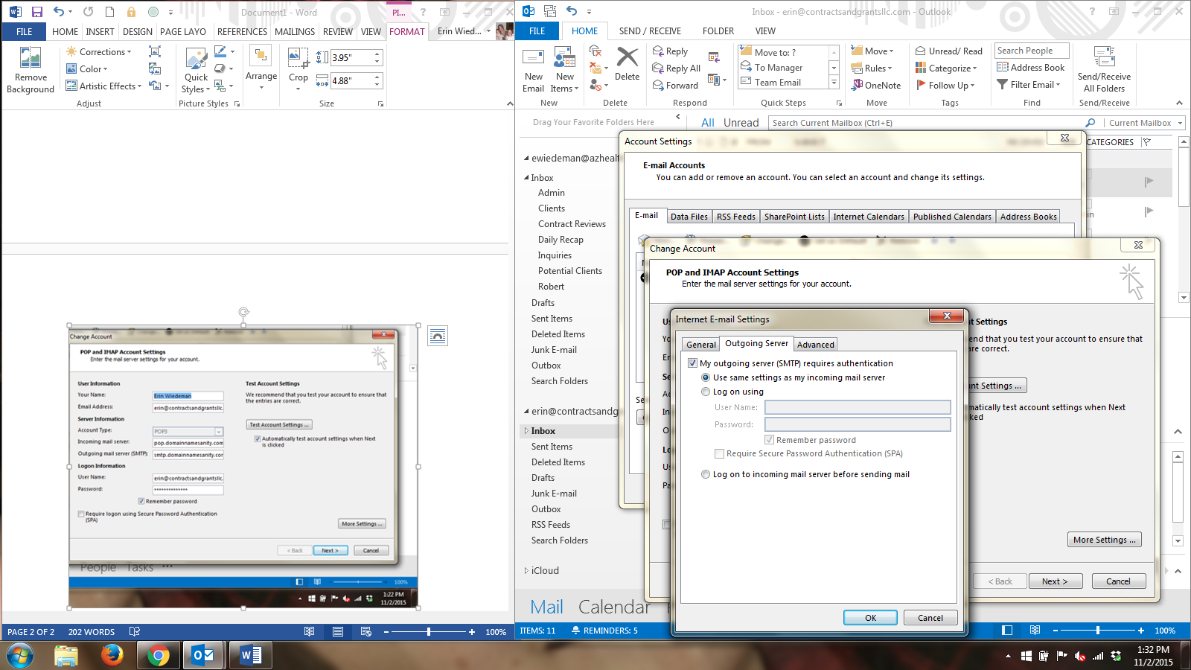Switch to Advanced tab in Internet E-mail Settings
Image resolution: width=1191 pixels, height=670 pixels.
(816, 345)
